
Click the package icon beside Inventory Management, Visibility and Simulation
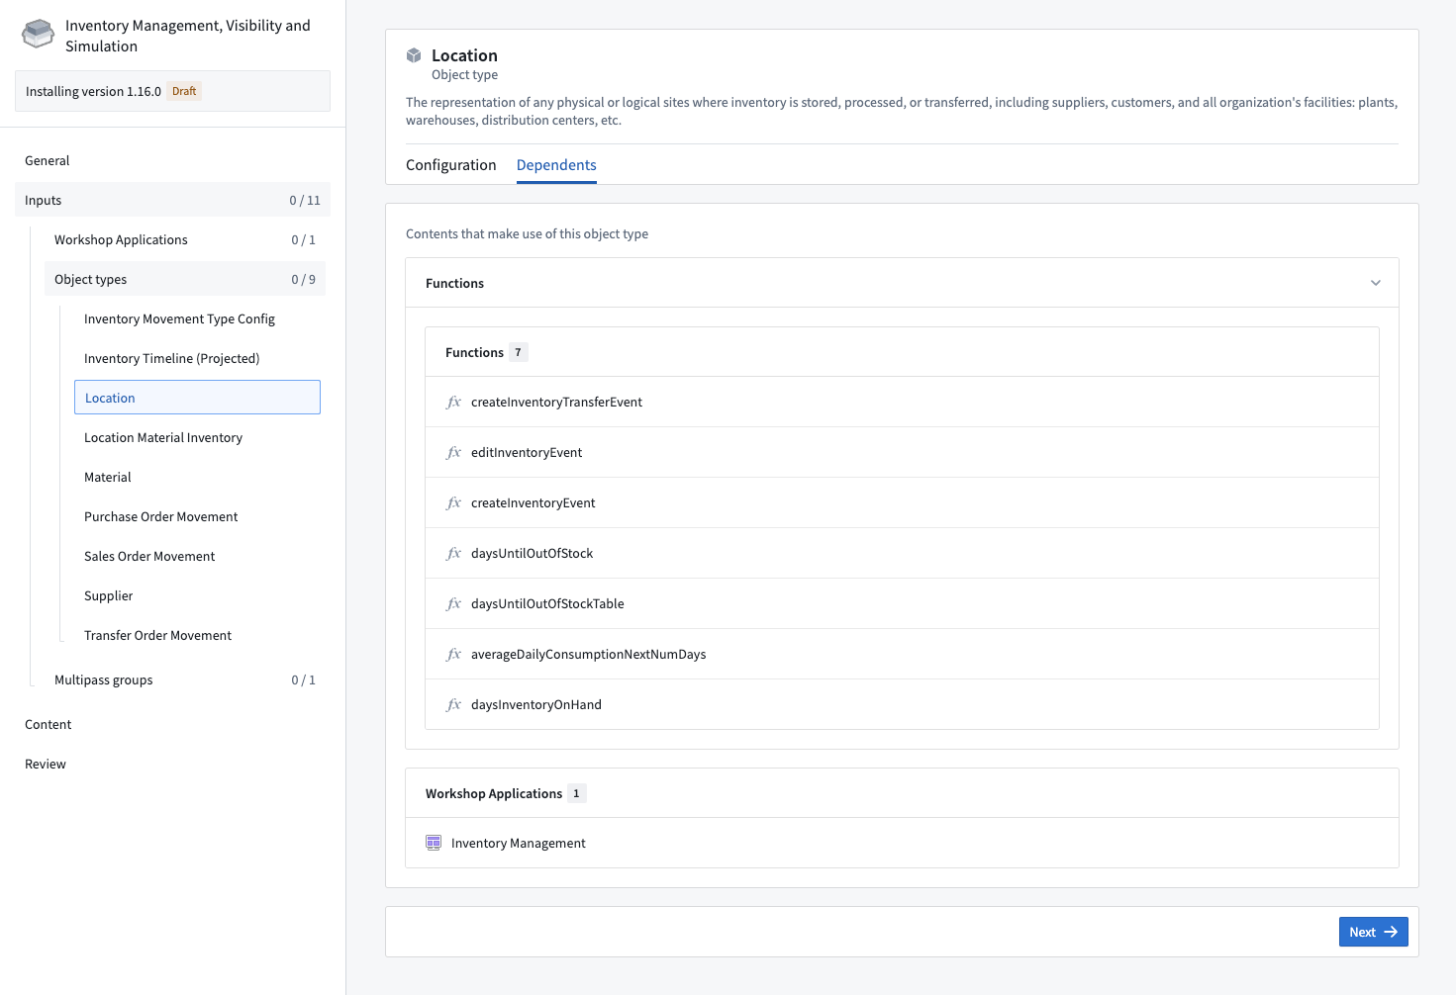click(37, 33)
